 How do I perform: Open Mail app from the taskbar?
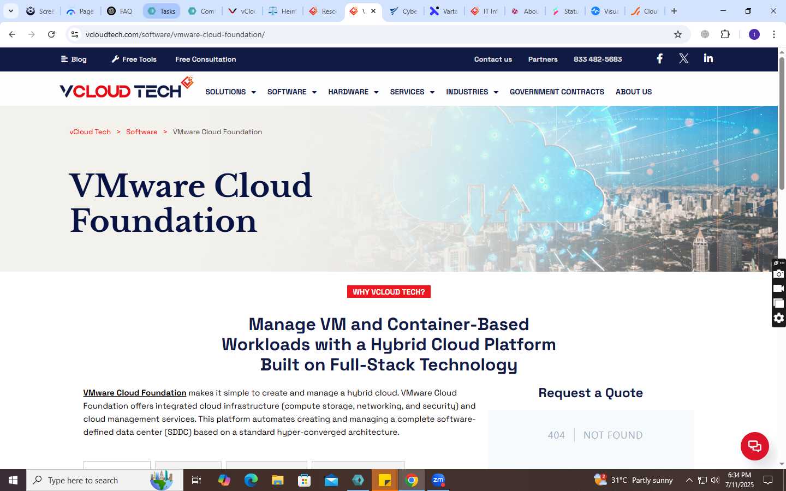(331, 480)
